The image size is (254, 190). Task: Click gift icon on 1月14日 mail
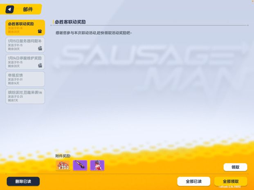point(40,65)
